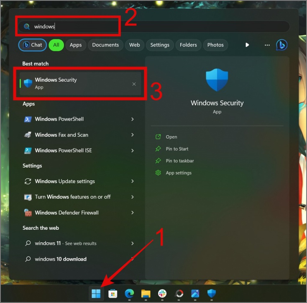Click the search icon next to windows 11
The height and width of the screenshot is (303, 307).
point(28,243)
